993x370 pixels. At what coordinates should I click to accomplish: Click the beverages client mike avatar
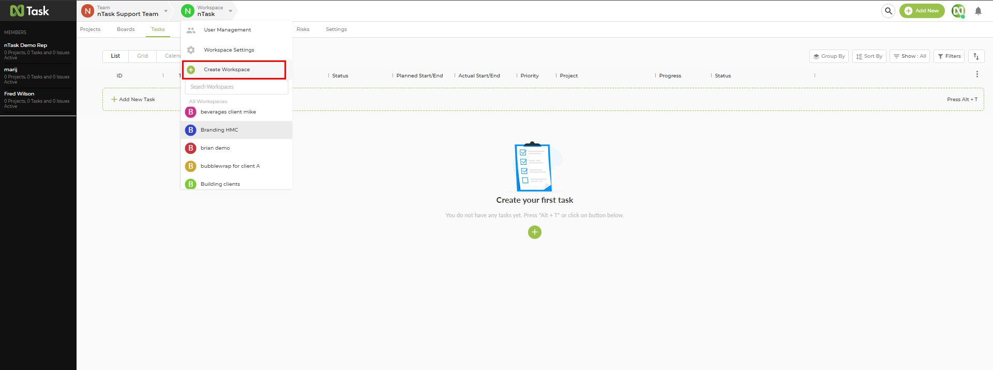point(191,112)
